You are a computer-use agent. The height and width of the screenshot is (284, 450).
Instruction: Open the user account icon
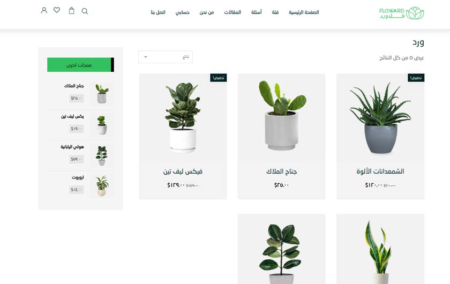pyautogui.click(x=44, y=11)
